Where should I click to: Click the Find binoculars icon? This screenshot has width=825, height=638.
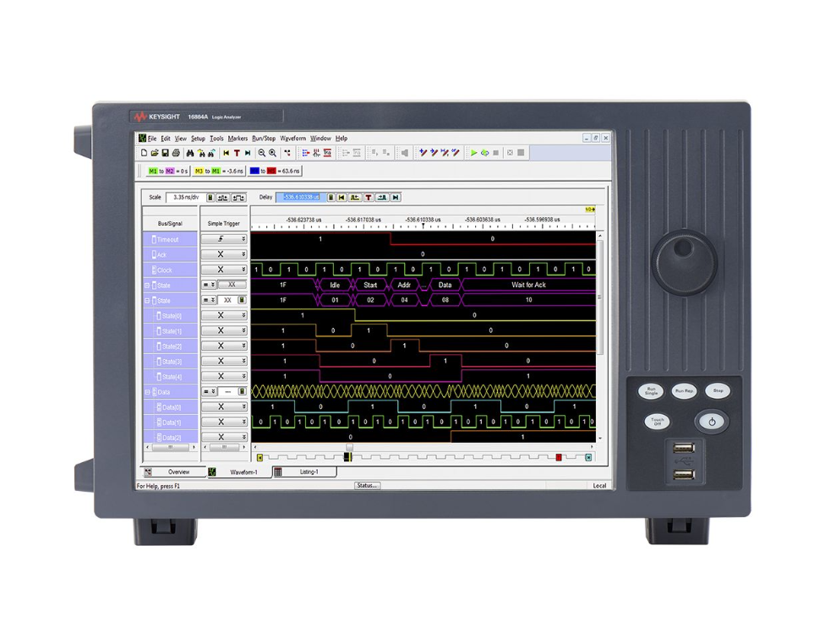tap(190, 153)
